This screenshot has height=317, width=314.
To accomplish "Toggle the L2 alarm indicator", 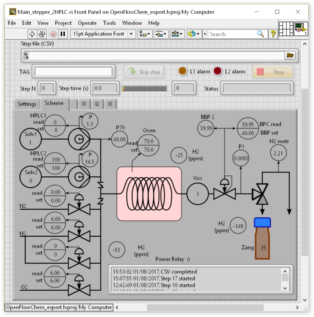I will point(218,71).
